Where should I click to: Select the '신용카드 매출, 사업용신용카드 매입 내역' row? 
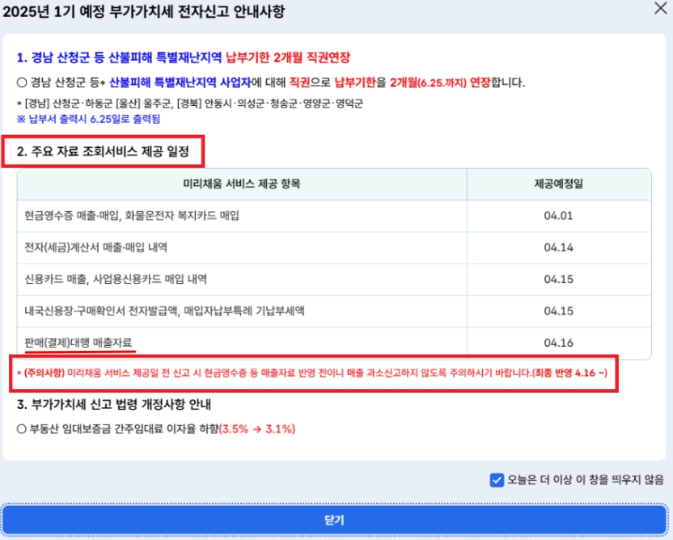(116, 279)
